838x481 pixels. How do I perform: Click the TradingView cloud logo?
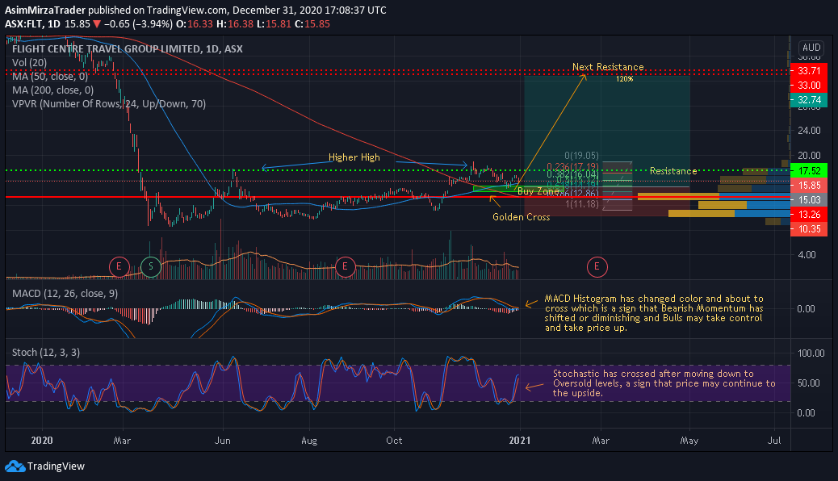click(x=15, y=466)
